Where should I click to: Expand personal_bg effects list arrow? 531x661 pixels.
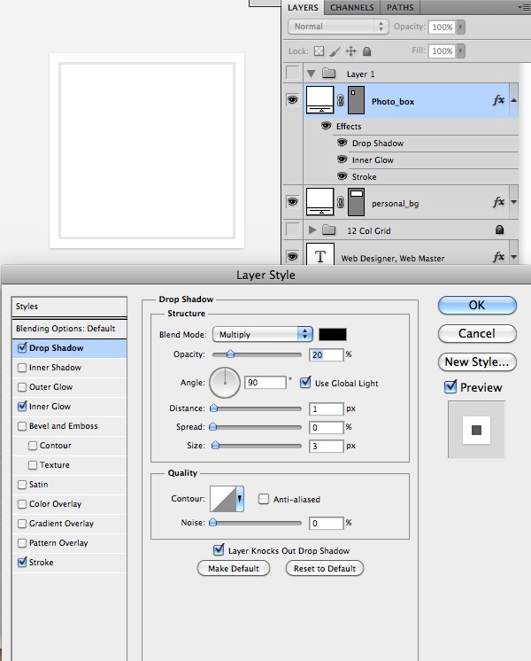[513, 202]
